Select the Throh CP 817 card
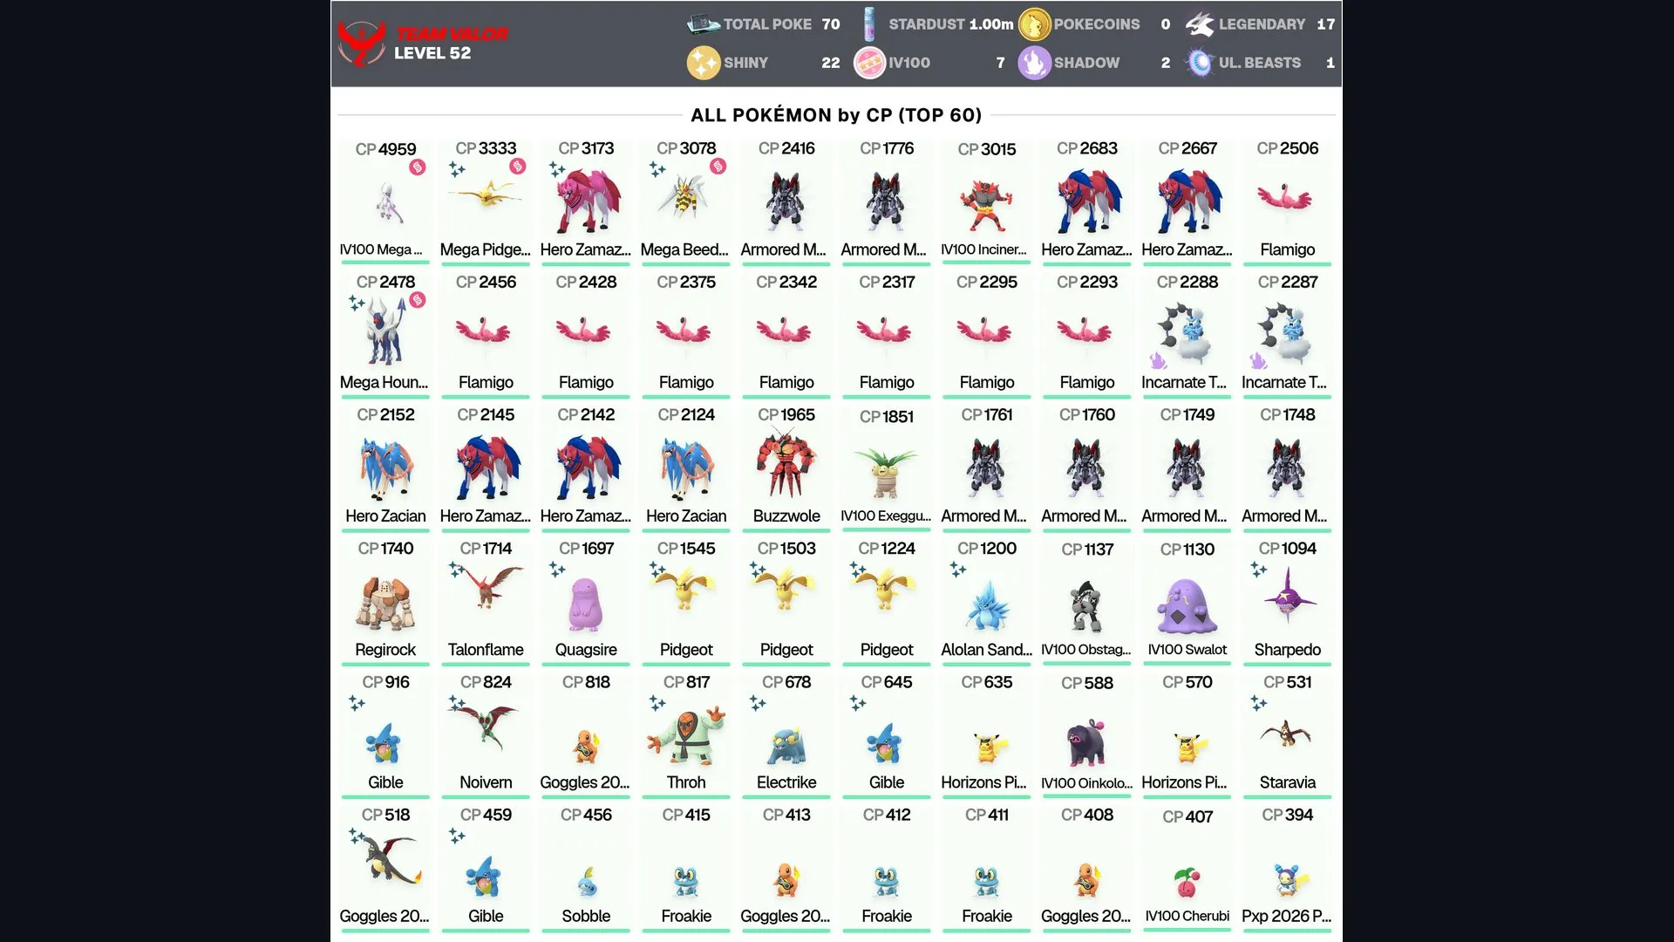The width and height of the screenshot is (1674, 942). pos(686,734)
